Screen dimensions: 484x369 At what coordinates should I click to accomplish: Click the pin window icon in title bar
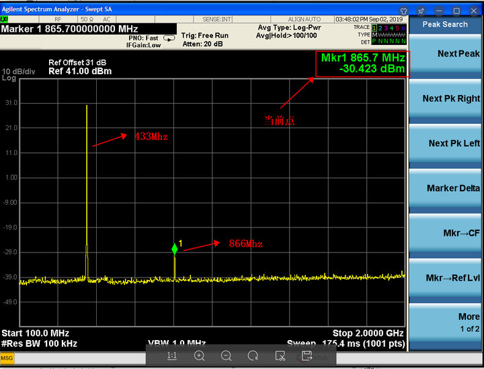pos(420,11)
